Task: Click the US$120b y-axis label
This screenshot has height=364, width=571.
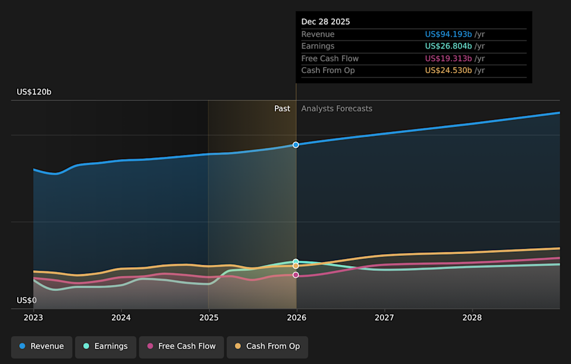Action: 34,92
